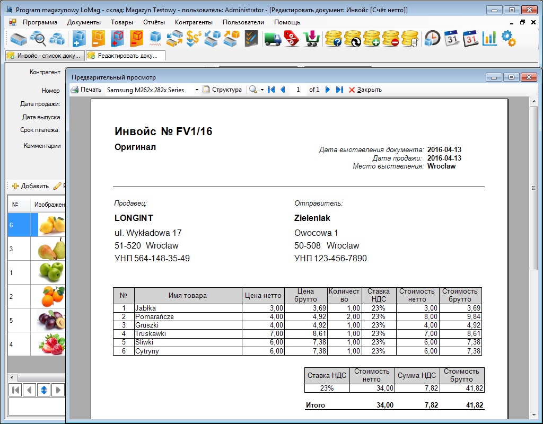Click the gears settings icon
The width and height of the screenshot is (543, 424).
(508, 38)
